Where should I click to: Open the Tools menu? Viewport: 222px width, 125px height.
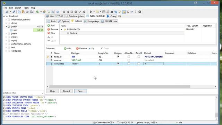coord(26,8)
